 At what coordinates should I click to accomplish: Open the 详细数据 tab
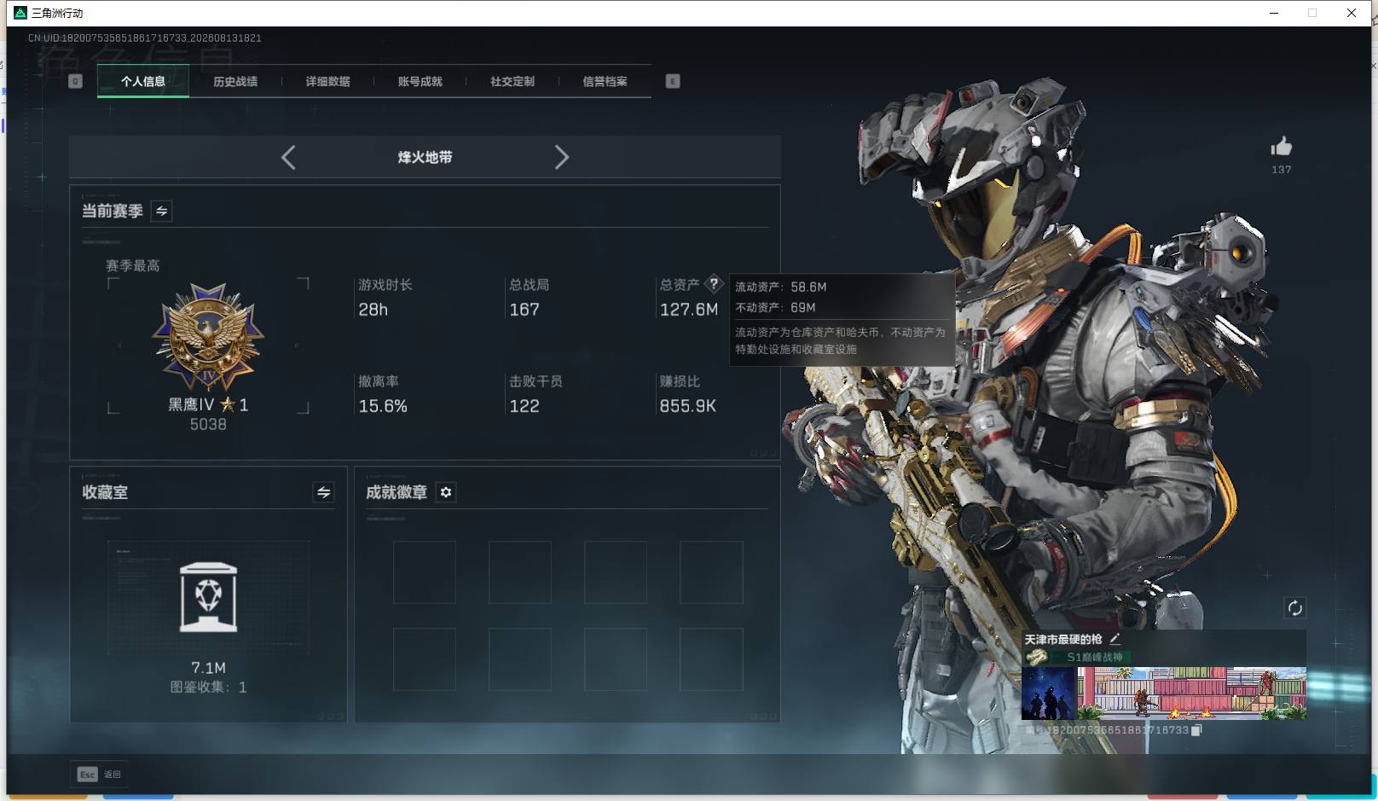pos(327,81)
